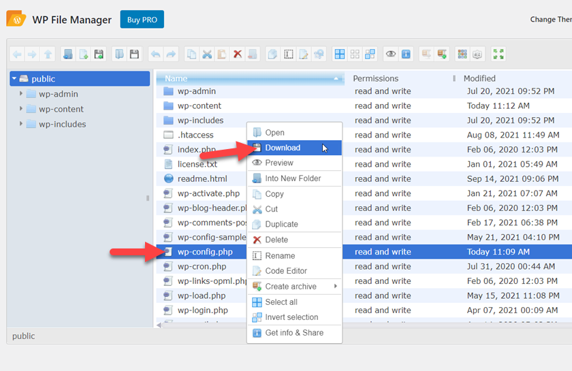Viewport: 572px width, 371px height.
Task: Click the Change Theme link
Action: coord(551,19)
